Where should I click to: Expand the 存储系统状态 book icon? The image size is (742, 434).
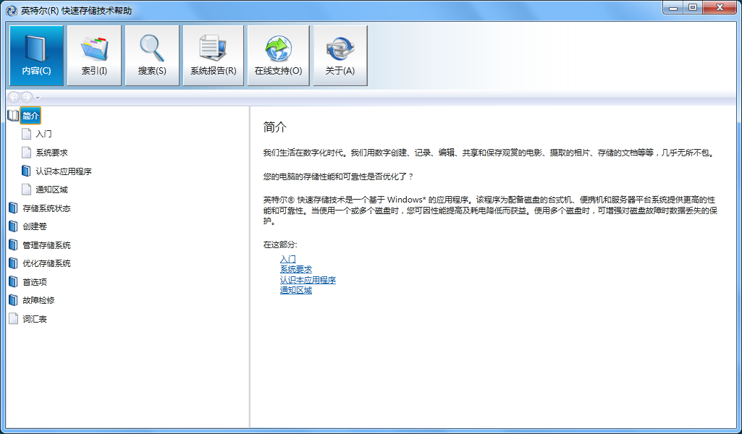click(13, 208)
